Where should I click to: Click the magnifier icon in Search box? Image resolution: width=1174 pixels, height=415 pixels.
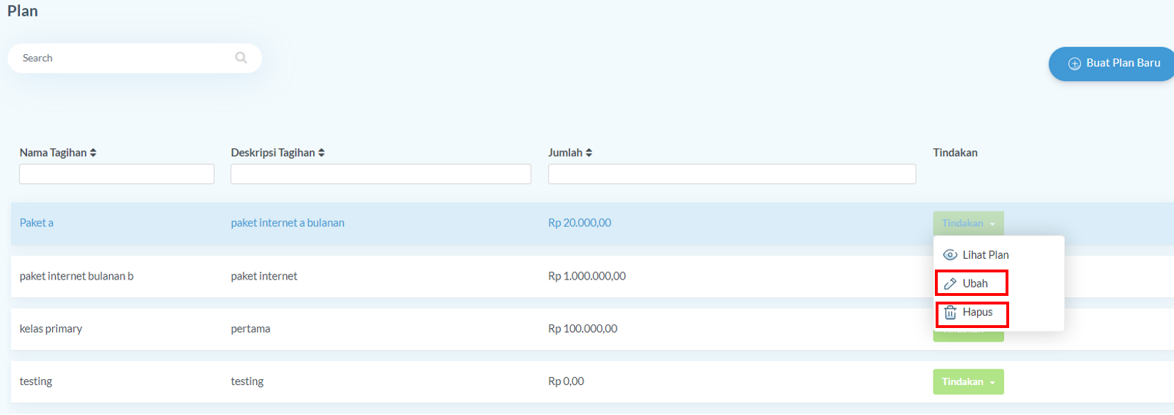[x=241, y=58]
